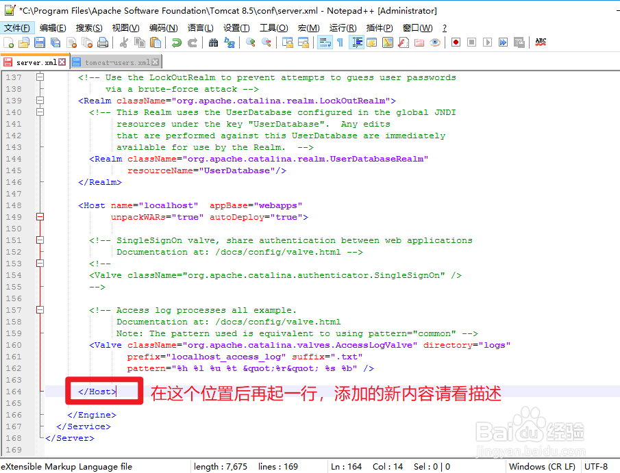620x473 pixels.
Task: Stop macro recording
Action: pyautogui.click(x=472, y=42)
